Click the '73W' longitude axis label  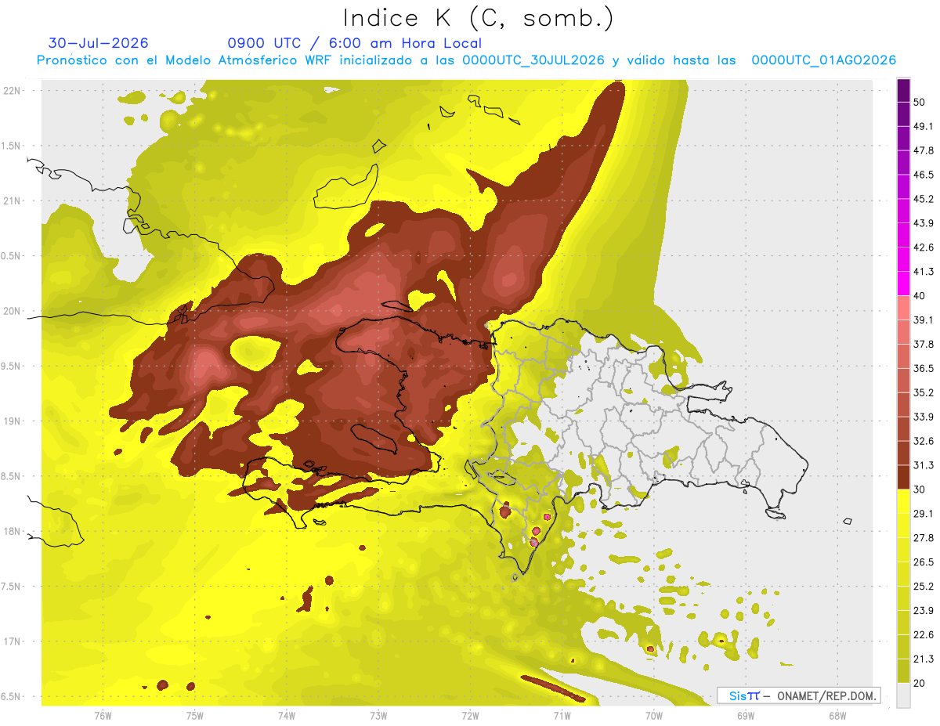[x=378, y=716]
